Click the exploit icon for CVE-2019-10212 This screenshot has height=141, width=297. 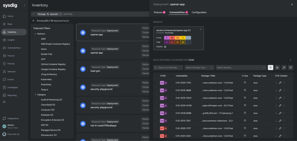click(276, 98)
